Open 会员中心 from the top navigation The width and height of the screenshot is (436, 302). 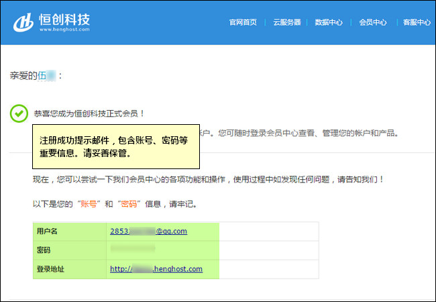(373, 22)
